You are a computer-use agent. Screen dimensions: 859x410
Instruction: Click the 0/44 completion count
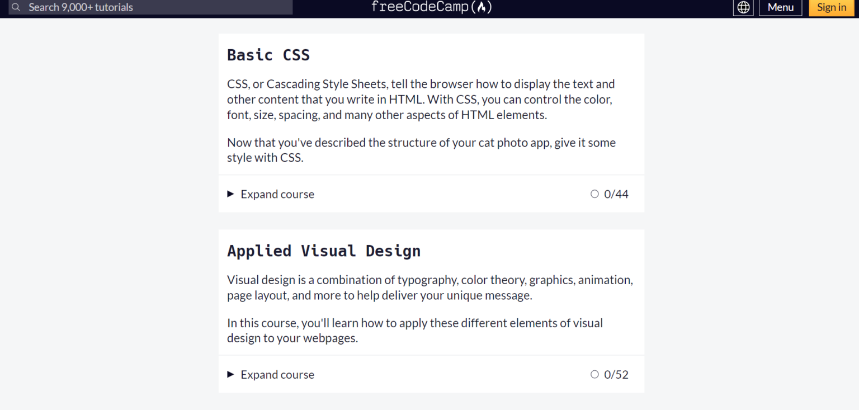click(x=616, y=194)
